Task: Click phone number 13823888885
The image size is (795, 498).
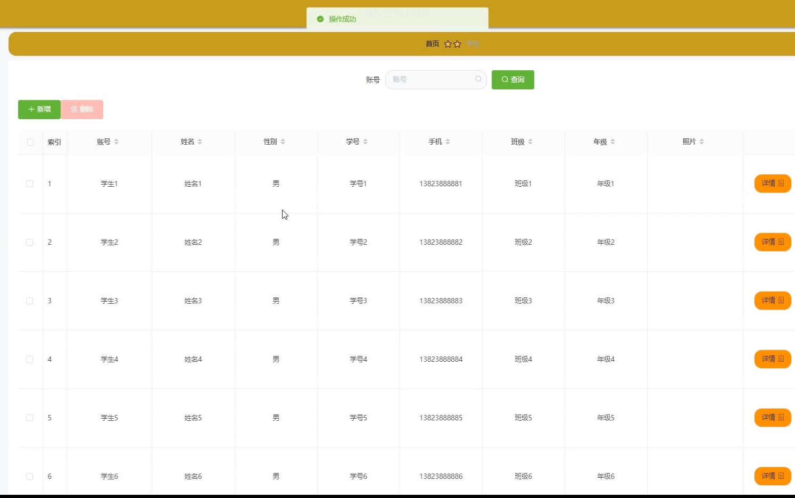Action: (x=441, y=418)
